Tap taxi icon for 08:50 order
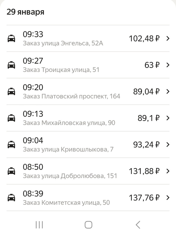 (x=11, y=171)
